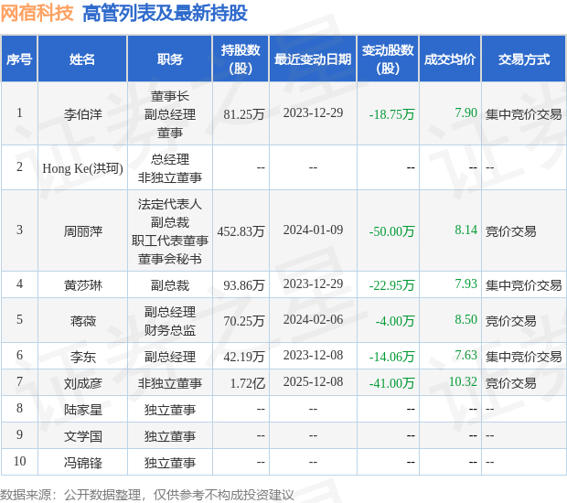Click row number 7
This screenshot has width=567, height=503.
click(x=19, y=382)
